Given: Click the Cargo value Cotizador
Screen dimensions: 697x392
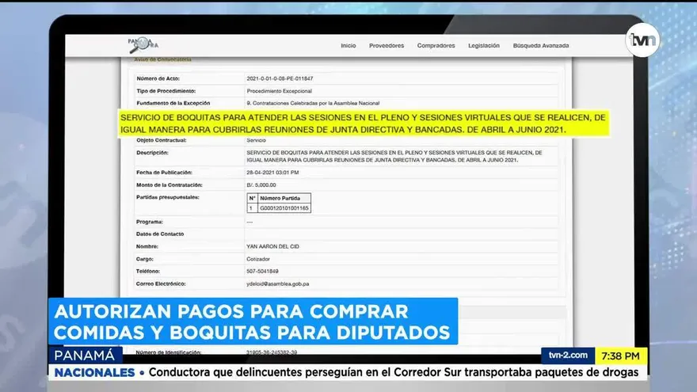Looking at the screenshot, I should 258,259.
